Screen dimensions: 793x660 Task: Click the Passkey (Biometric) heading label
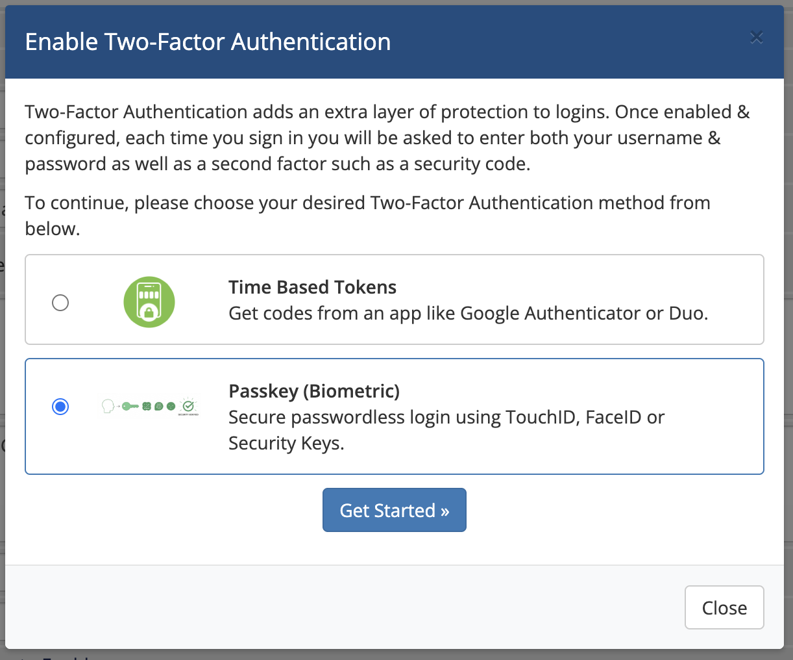click(314, 391)
